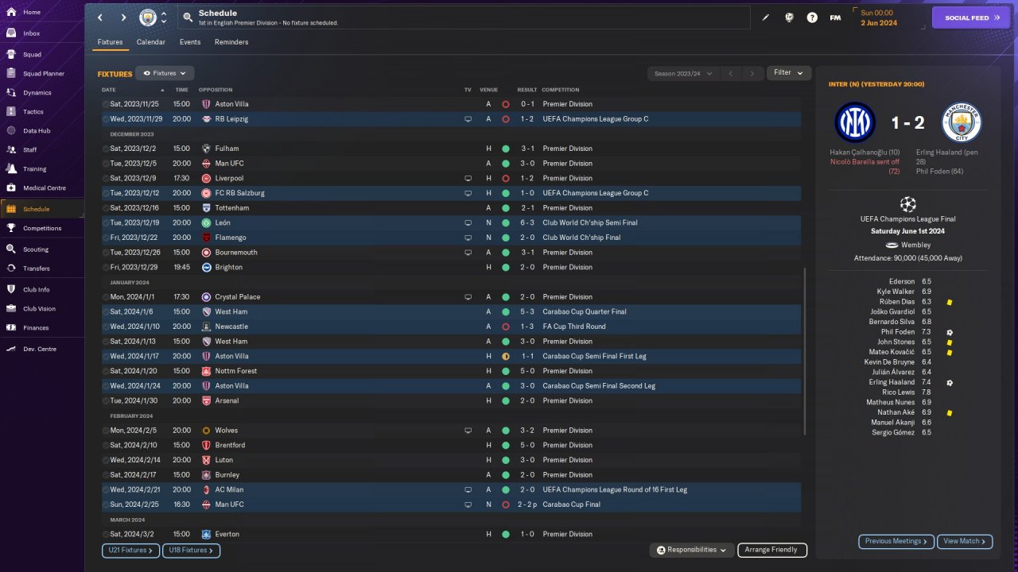Click the Social Feed button
Viewport: 1018px width, 572px height.
[x=971, y=17]
